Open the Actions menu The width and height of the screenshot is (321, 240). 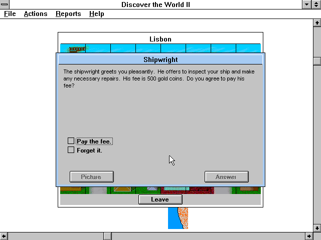click(x=36, y=14)
